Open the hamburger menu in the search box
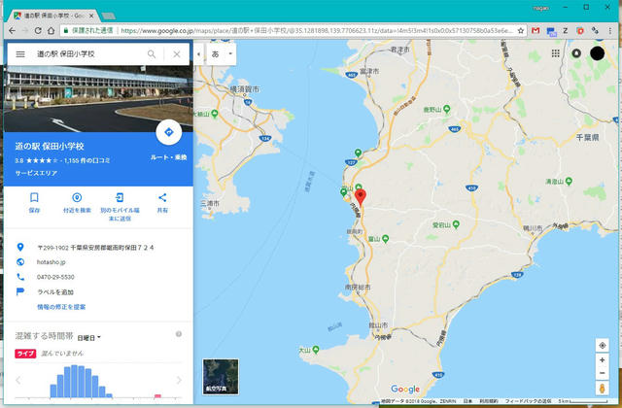This screenshot has height=408, width=622. click(x=20, y=54)
